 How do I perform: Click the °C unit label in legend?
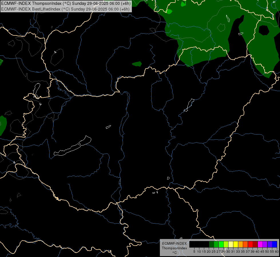pyautogui.click(x=174, y=253)
